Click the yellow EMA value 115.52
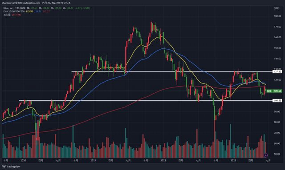Viewport: 285px width, 170px height. pos(29,12)
